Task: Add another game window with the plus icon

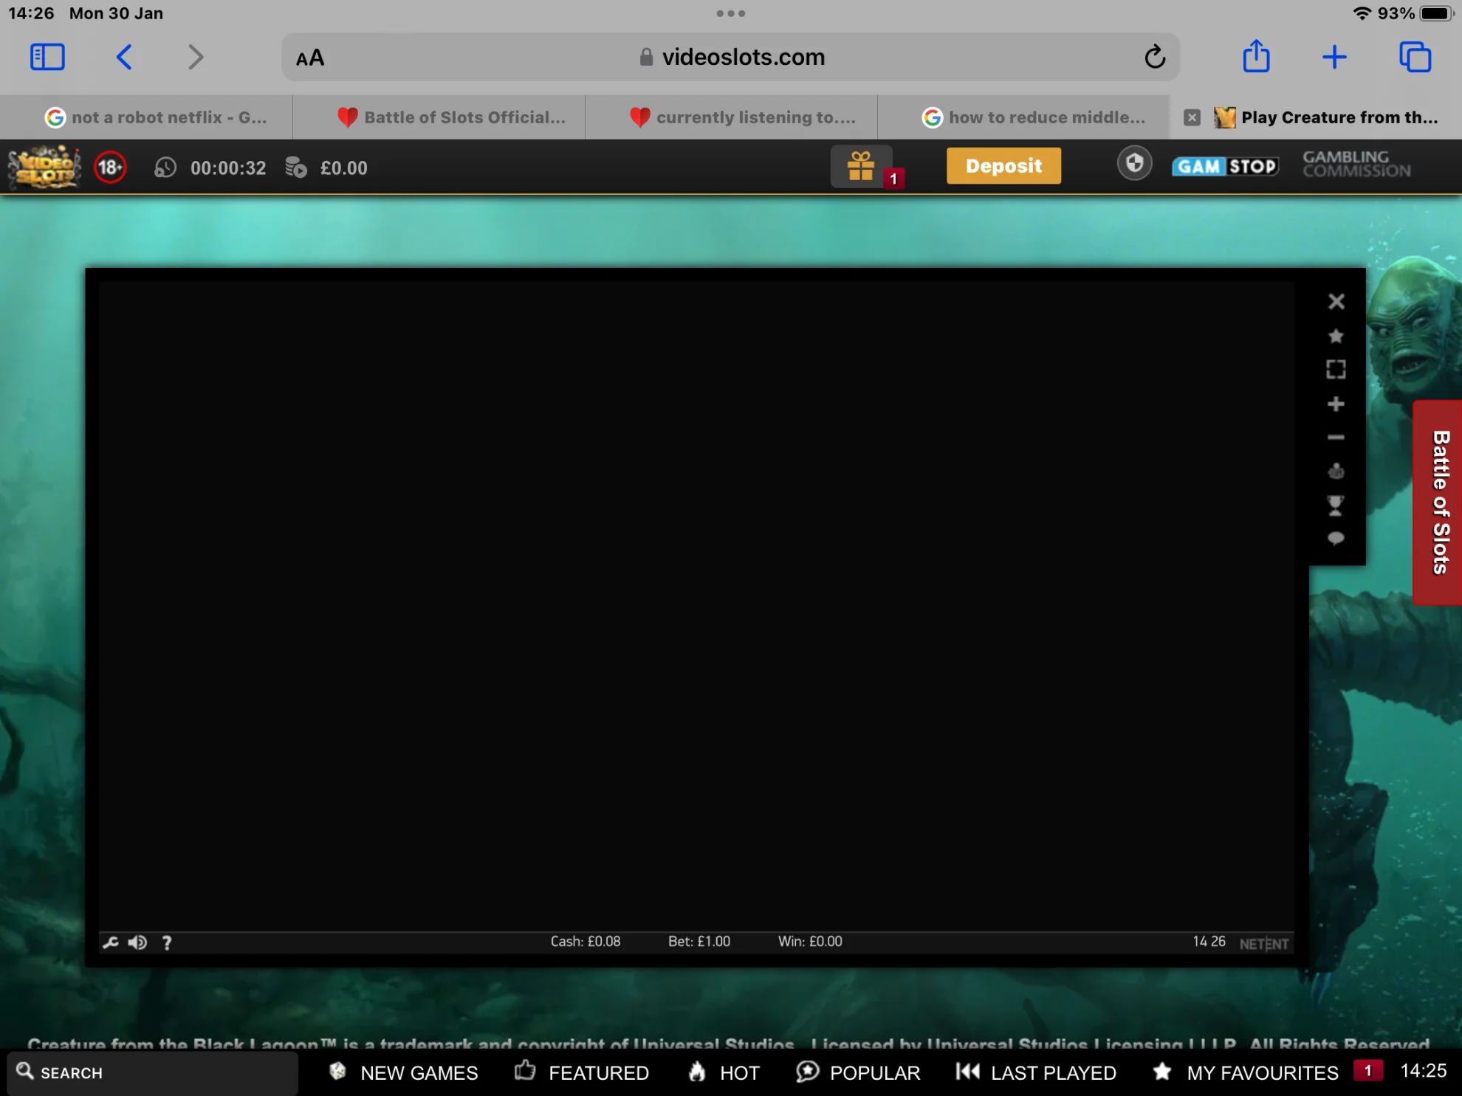Action: point(1336,404)
